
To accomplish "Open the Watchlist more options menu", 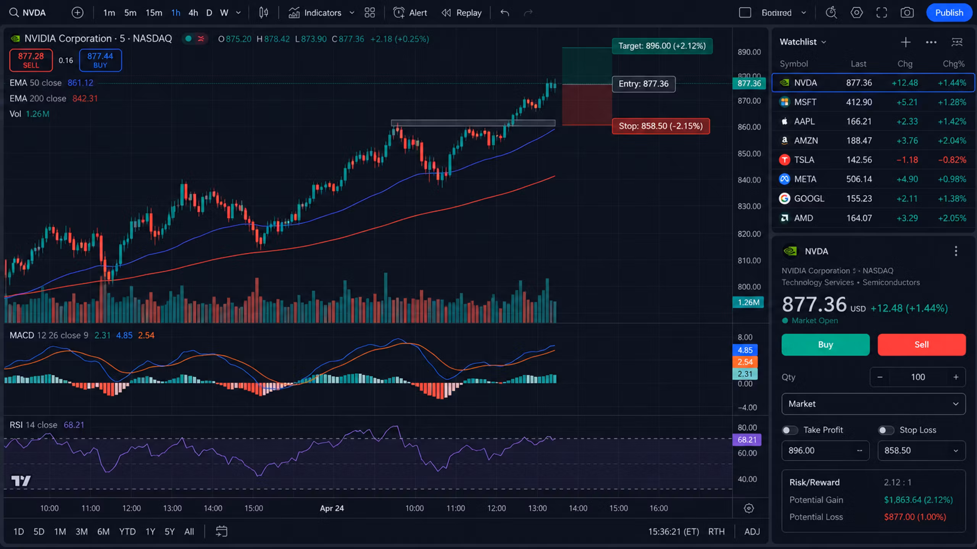I will [931, 42].
